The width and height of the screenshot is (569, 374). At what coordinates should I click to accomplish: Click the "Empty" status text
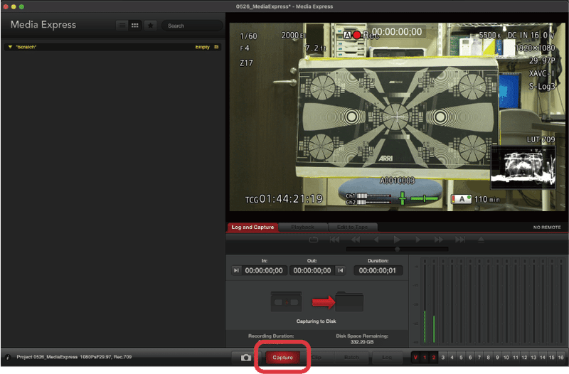(202, 47)
